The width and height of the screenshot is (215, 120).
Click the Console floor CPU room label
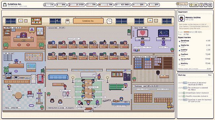(x=56, y=28)
